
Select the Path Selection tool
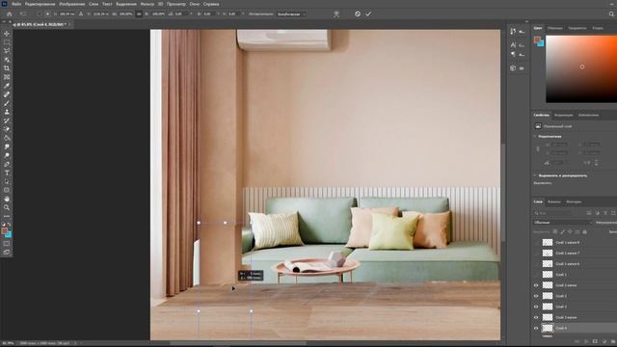coord(7,181)
